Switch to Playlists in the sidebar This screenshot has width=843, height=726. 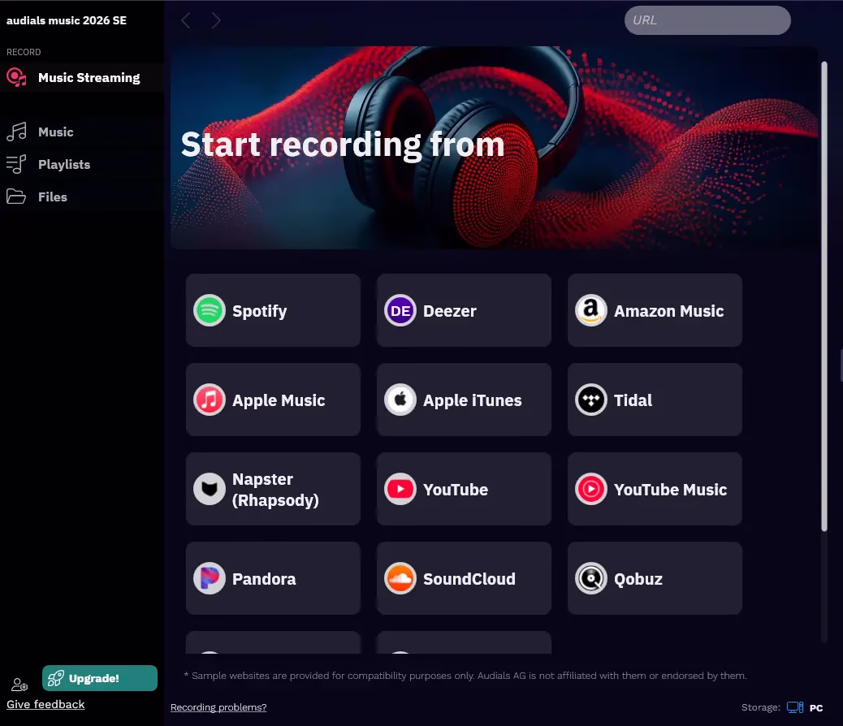click(63, 164)
